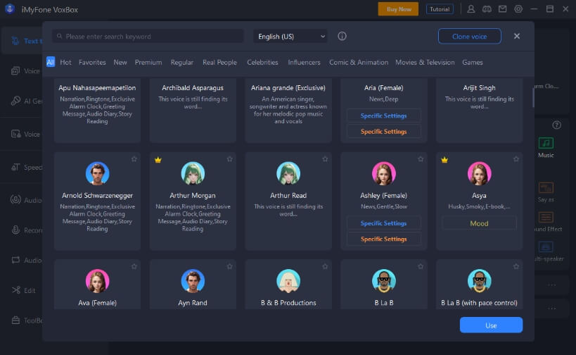Select B La B (with pace control) avatar
The image size is (576, 355).
point(480,280)
